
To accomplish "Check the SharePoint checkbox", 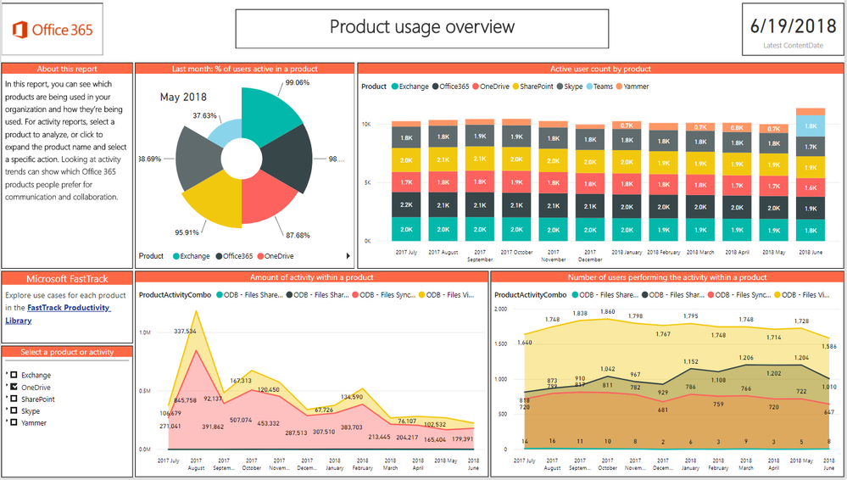I will pos(14,399).
